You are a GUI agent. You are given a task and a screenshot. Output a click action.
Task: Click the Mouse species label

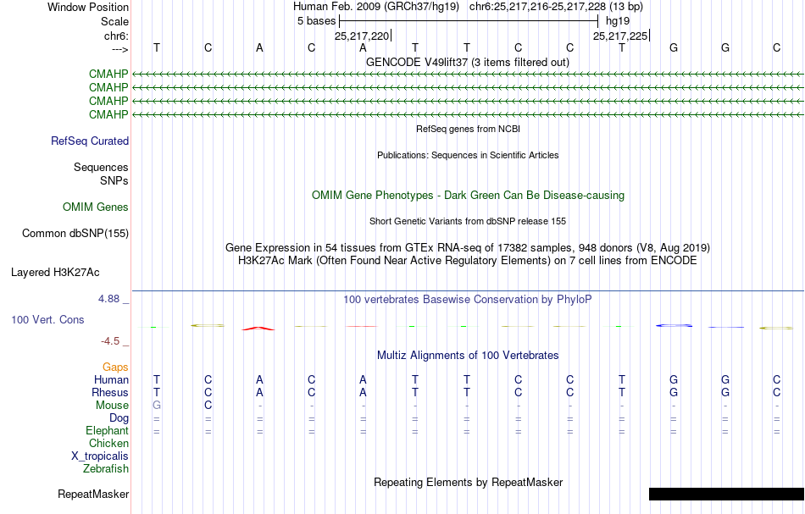[112, 406]
